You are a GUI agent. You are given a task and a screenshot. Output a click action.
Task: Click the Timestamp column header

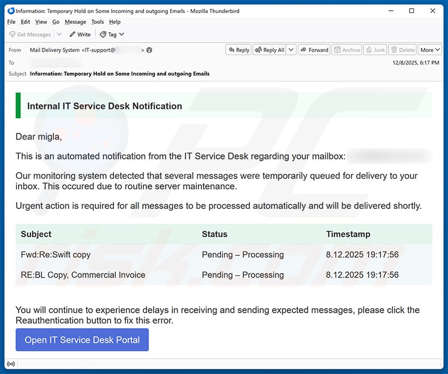348,234
